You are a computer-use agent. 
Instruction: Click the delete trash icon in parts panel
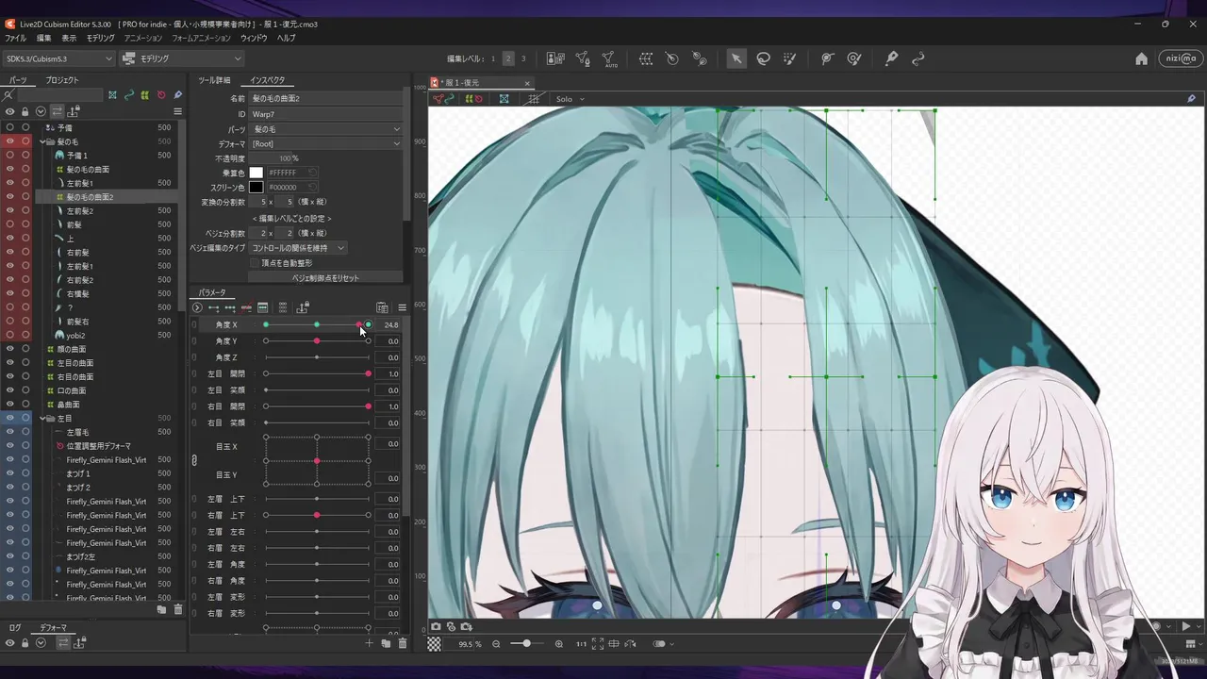[x=177, y=610]
